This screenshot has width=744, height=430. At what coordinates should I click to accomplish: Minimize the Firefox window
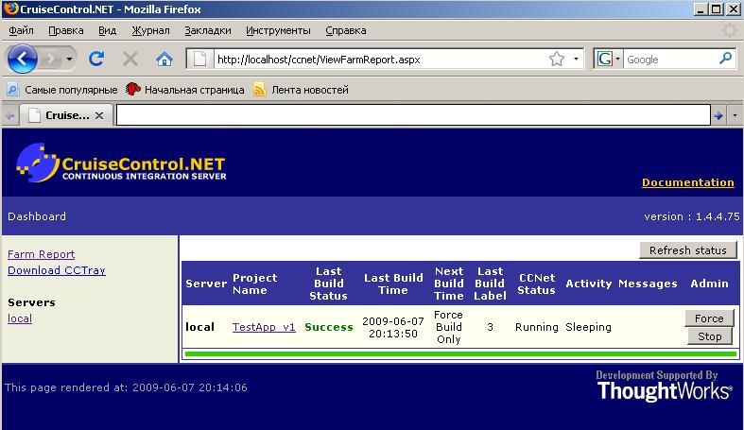tap(701, 9)
